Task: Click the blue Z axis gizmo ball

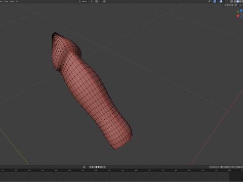Action: [241, 11]
